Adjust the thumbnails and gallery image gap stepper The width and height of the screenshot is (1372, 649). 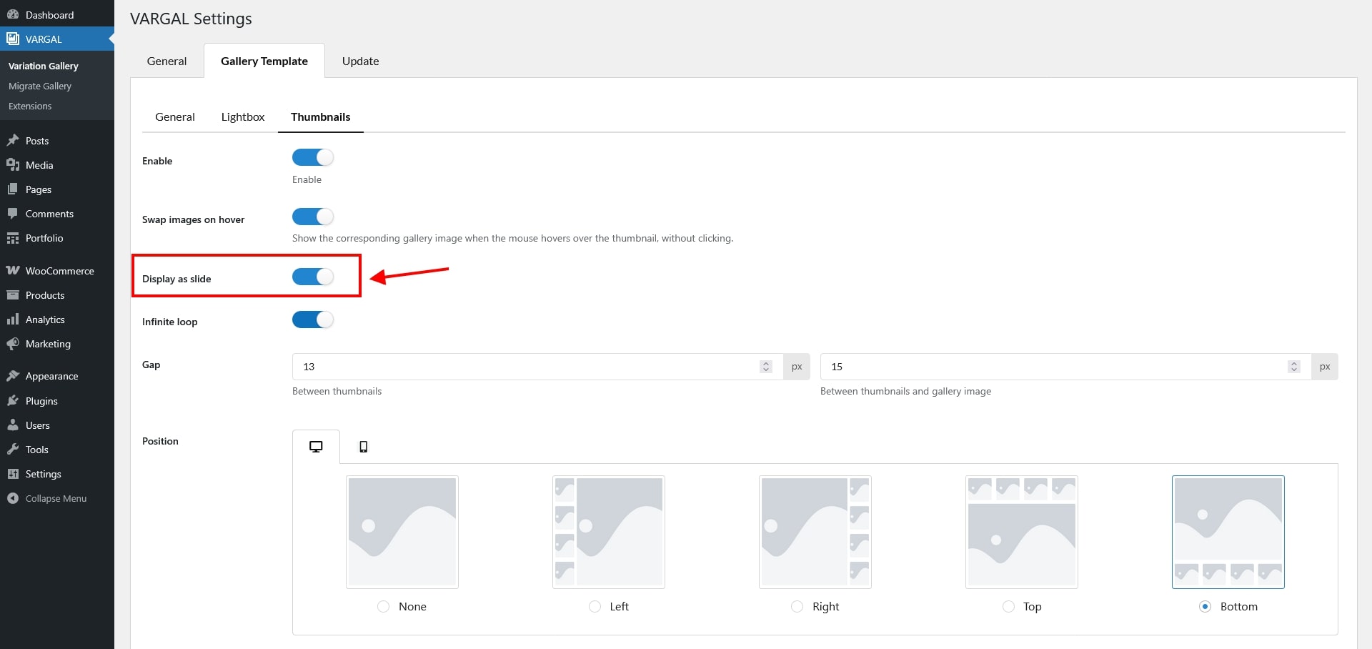coord(1293,367)
